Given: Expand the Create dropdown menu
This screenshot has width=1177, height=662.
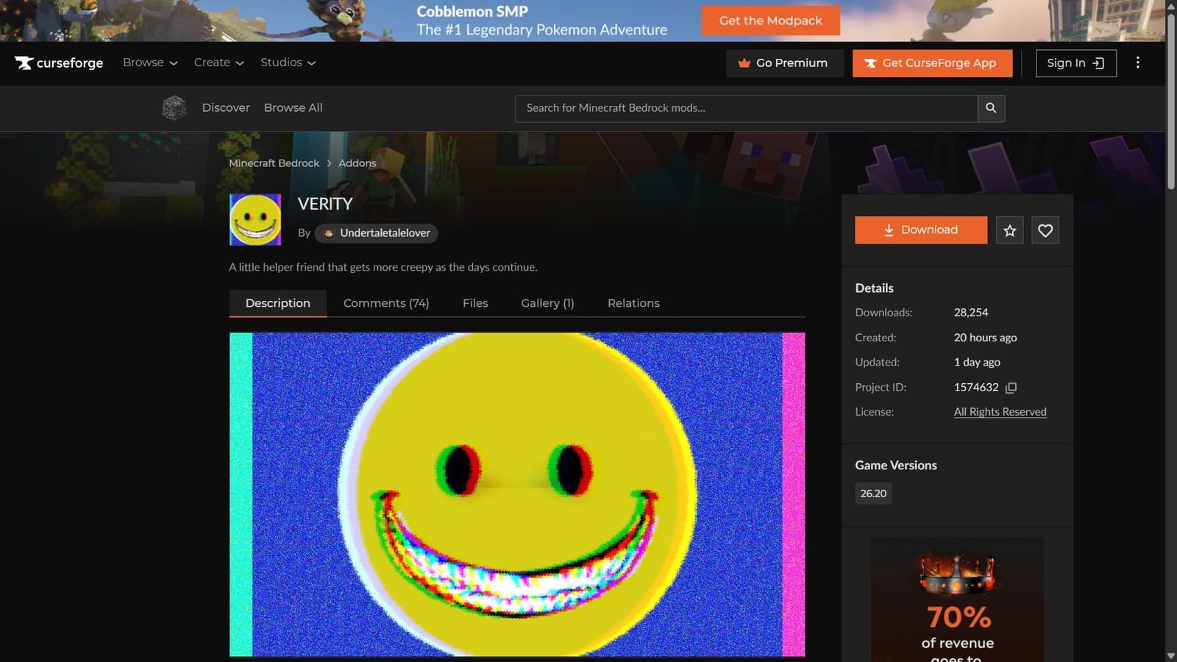Looking at the screenshot, I should point(218,63).
